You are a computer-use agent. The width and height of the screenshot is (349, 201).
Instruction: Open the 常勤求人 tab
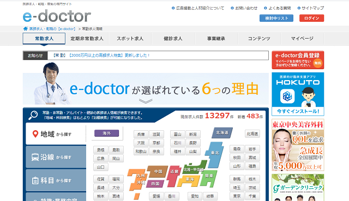(44, 39)
